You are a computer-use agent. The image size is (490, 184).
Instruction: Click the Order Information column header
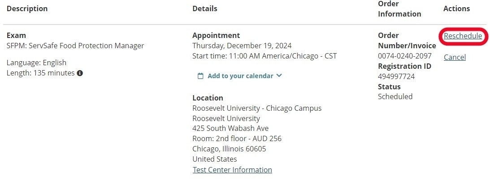[x=399, y=9]
